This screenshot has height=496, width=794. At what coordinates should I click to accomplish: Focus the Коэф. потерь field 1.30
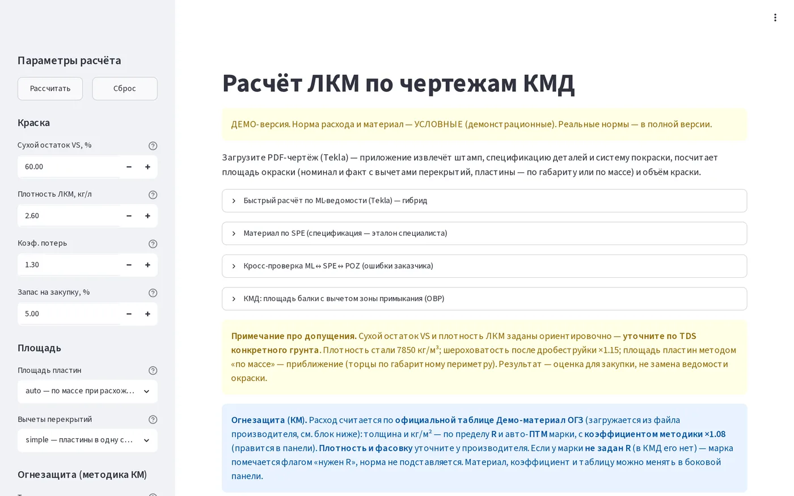tap(69, 265)
